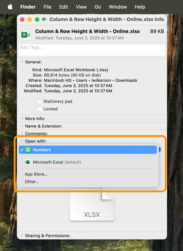Expand the More Info section
Screen dimensions: 183x251
[22, 119]
